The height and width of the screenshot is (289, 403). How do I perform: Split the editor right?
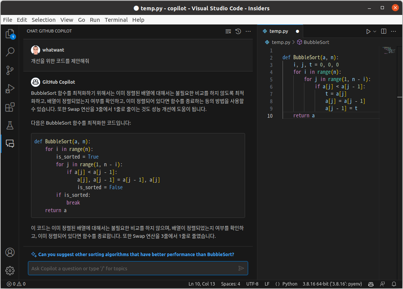click(384, 31)
